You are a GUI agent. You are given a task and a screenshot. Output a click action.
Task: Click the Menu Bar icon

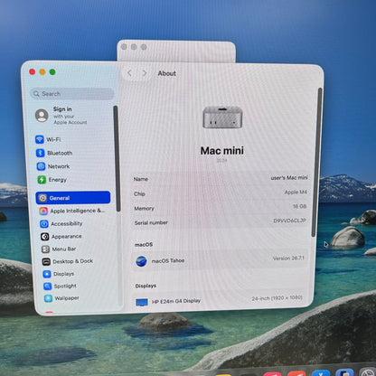(45, 249)
